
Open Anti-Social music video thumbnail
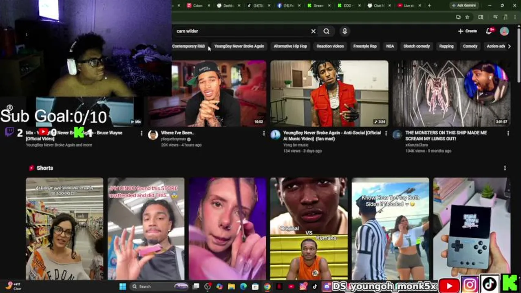pyautogui.click(x=329, y=94)
